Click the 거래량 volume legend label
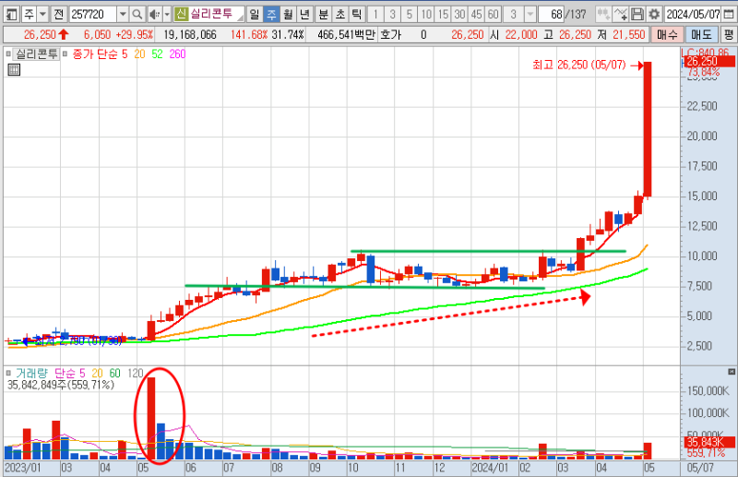Image resolution: width=738 pixels, height=477 pixels. [x=31, y=374]
